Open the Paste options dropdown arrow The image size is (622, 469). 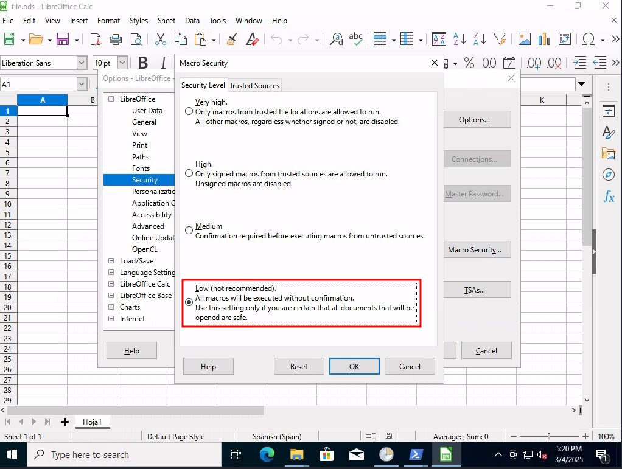pos(214,40)
